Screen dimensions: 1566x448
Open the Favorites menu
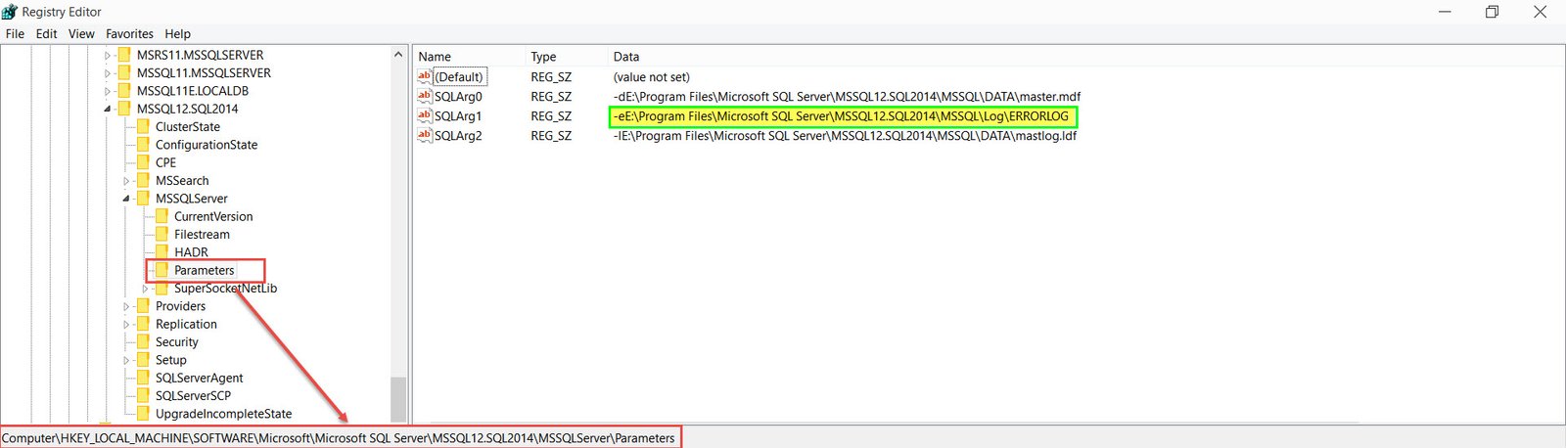pyautogui.click(x=129, y=33)
